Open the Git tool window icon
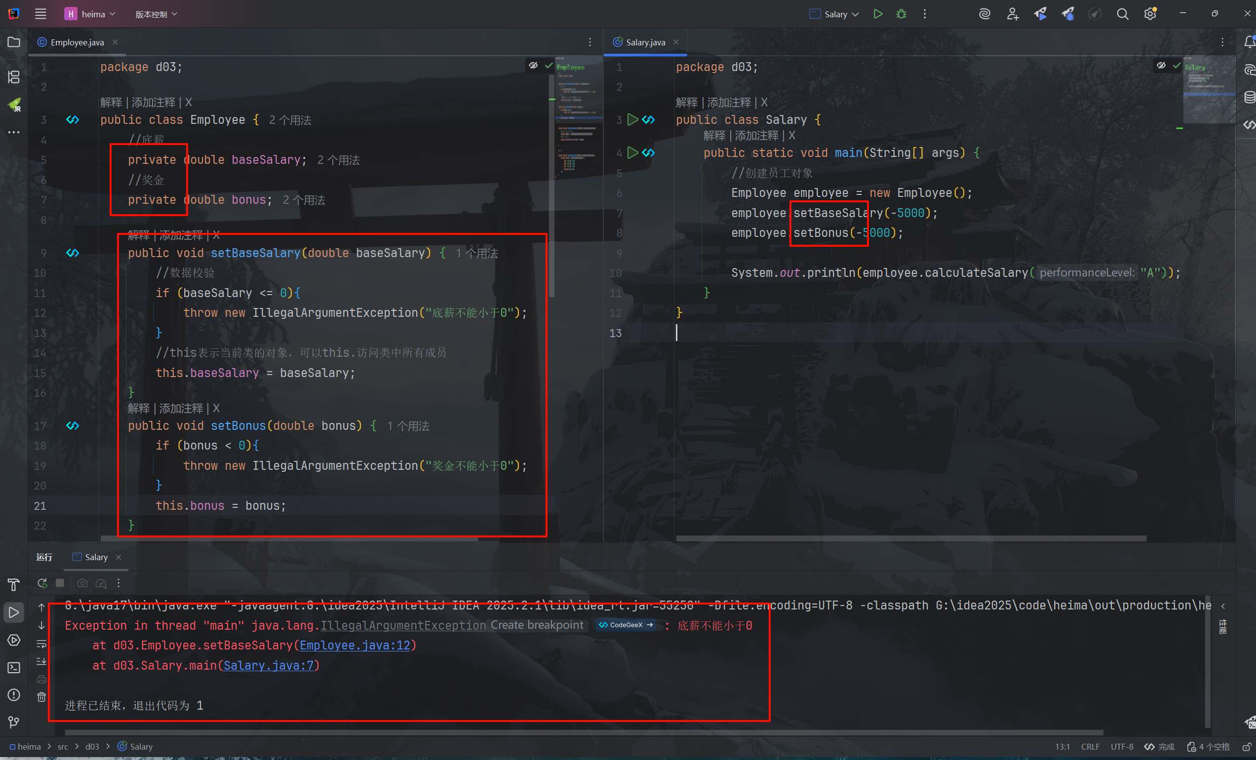Screen dimensions: 1256x760 [x=14, y=722]
